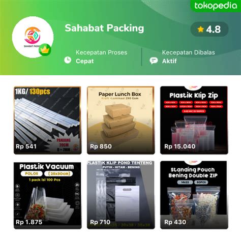Click the 4.8 rating pill
Viewport: 241px width, 241px height.
[209, 29]
